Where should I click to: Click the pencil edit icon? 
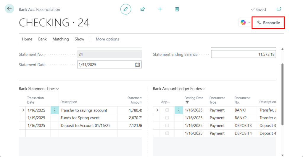(x=126, y=9)
